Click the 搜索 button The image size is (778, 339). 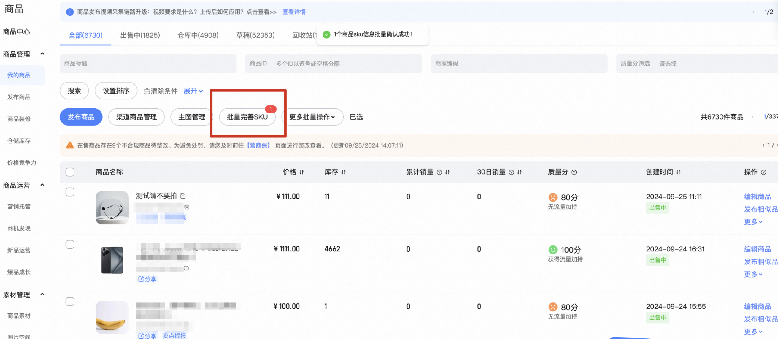pyautogui.click(x=74, y=91)
